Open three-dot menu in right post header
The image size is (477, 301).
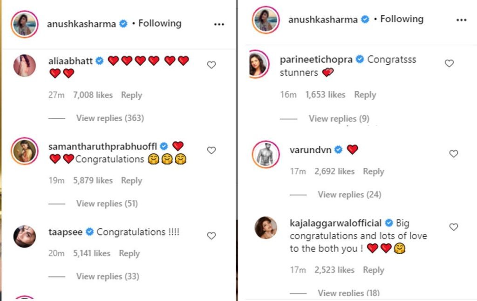pos(461,20)
